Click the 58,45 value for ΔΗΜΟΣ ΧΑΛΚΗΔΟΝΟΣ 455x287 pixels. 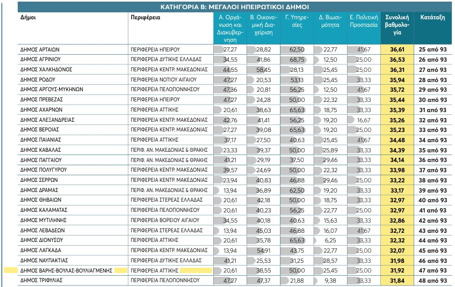[x=263, y=70]
